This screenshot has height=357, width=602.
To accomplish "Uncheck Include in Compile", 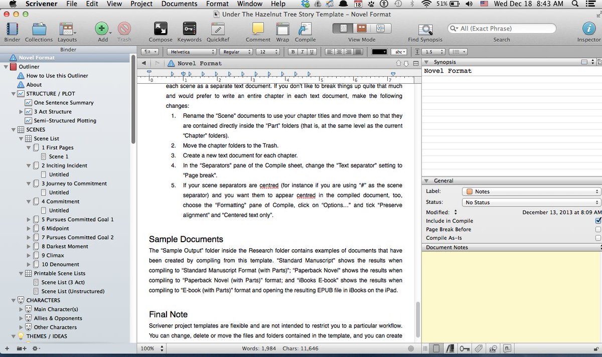I will click(x=597, y=221).
